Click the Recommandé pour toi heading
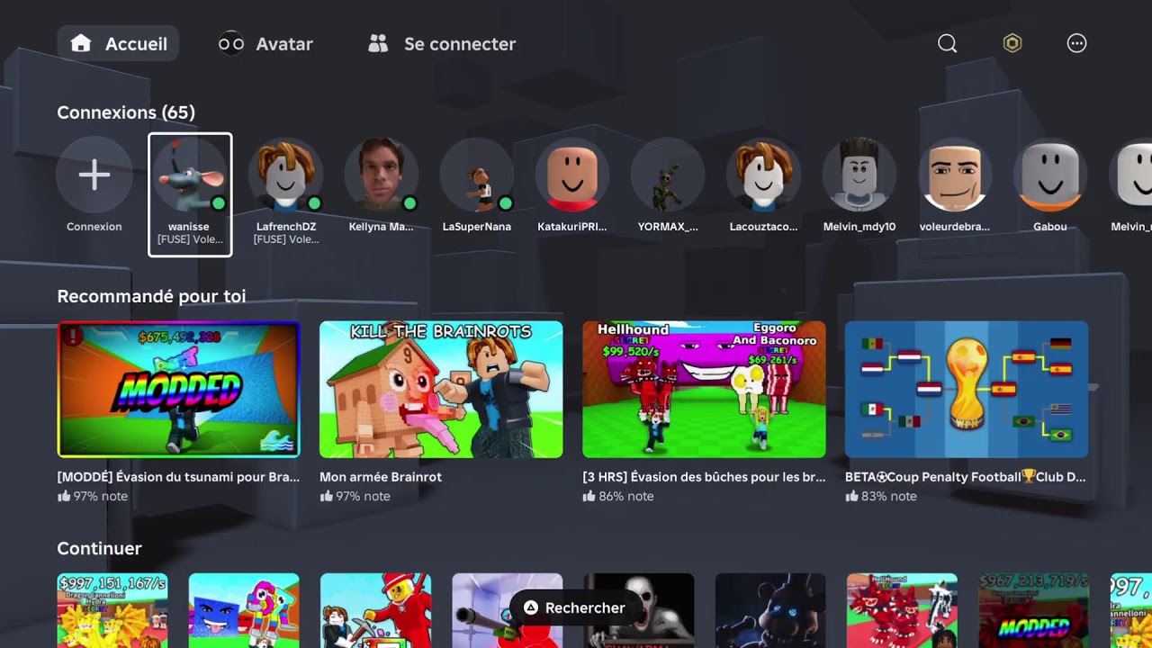The image size is (1152, 648). (x=151, y=296)
